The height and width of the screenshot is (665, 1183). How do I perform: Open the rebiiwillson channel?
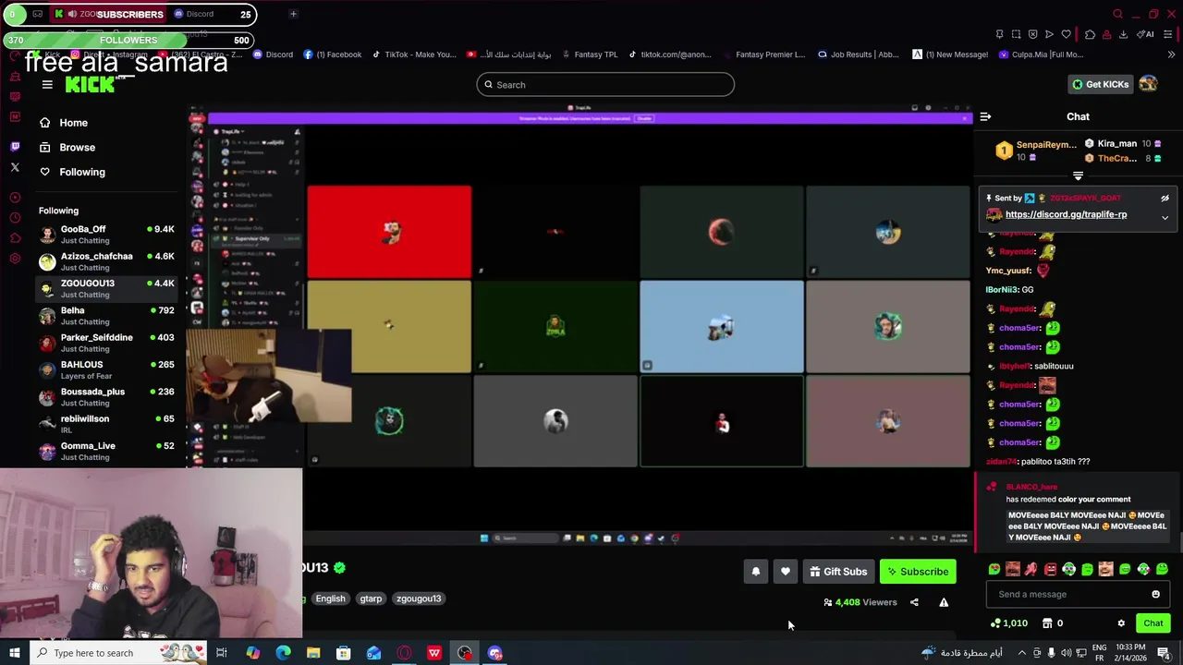click(106, 424)
